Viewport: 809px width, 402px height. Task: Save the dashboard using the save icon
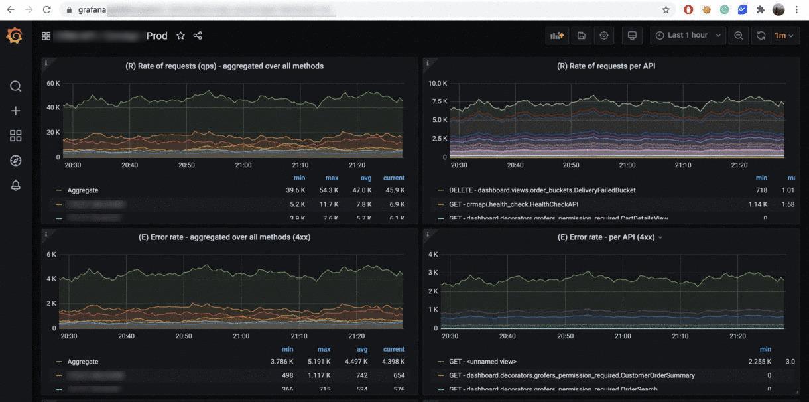coord(581,35)
